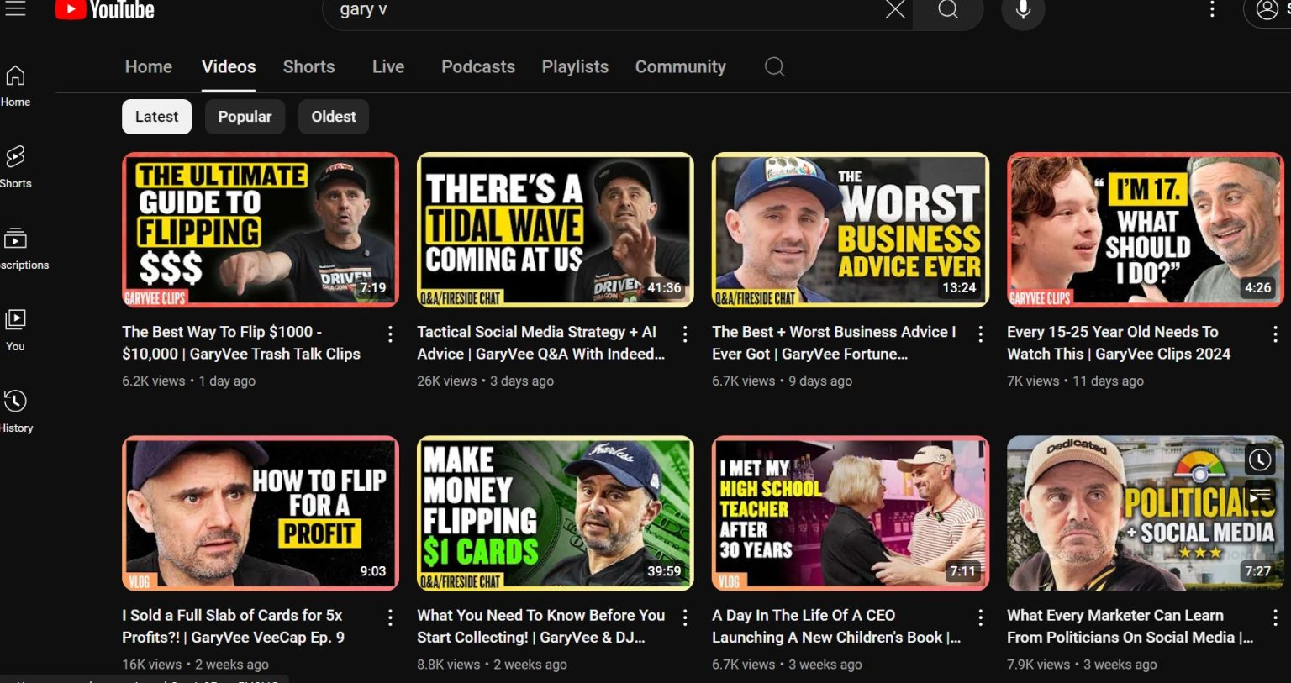Play the Politicians Social Media video thumbnail

(1145, 513)
